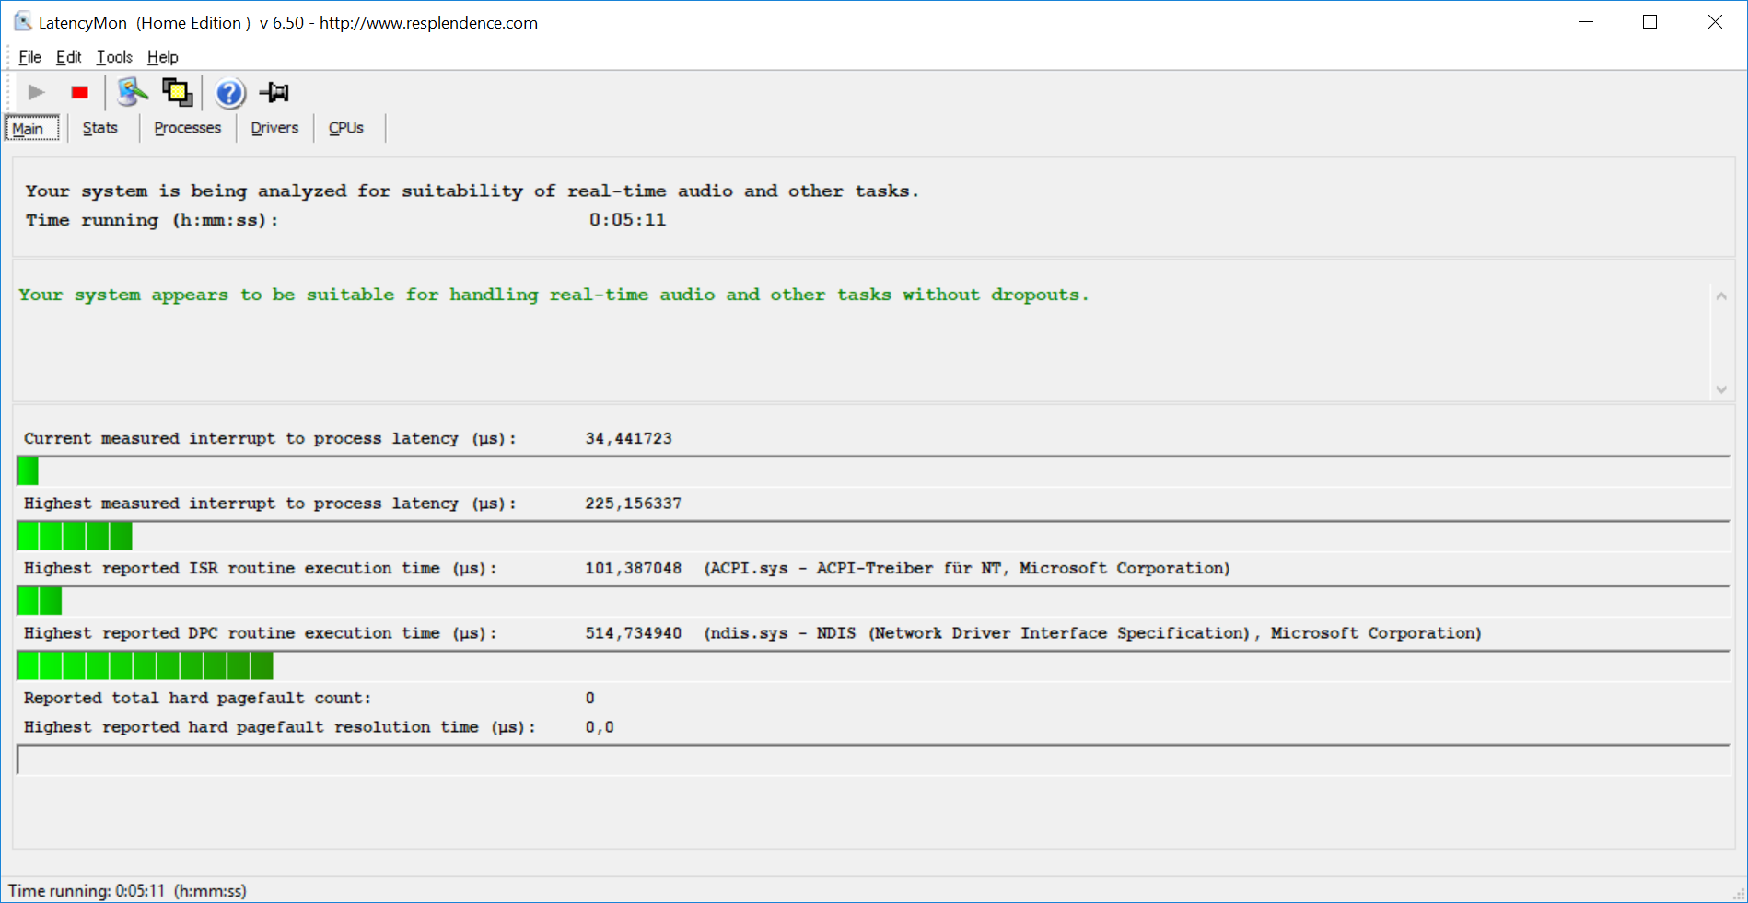This screenshot has width=1748, height=903.
Task: Open the Help menu
Action: [163, 57]
